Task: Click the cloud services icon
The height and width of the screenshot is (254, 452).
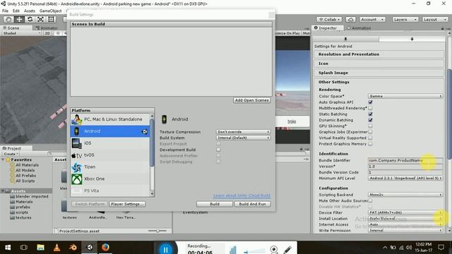Action: click(350, 19)
